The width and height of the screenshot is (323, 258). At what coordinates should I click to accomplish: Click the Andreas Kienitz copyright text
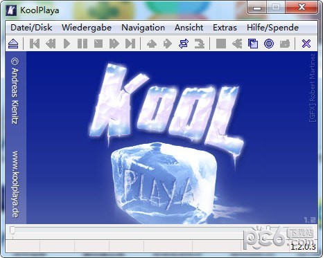click(15, 91)
